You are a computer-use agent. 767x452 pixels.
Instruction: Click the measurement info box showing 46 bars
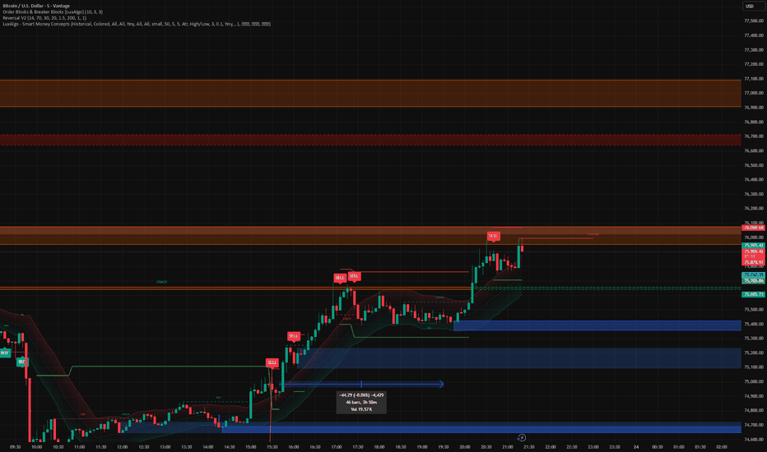[x=361, y=402]
